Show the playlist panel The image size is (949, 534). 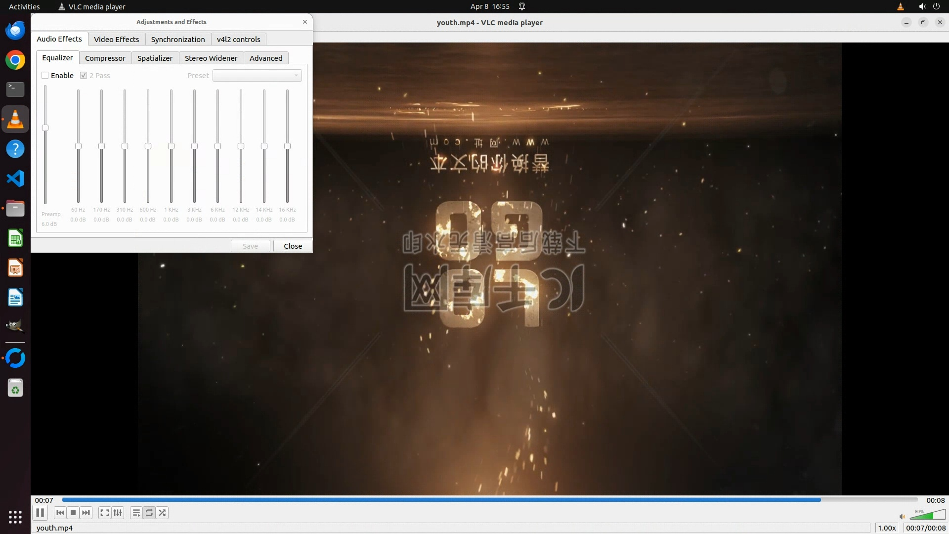point(136,513)
